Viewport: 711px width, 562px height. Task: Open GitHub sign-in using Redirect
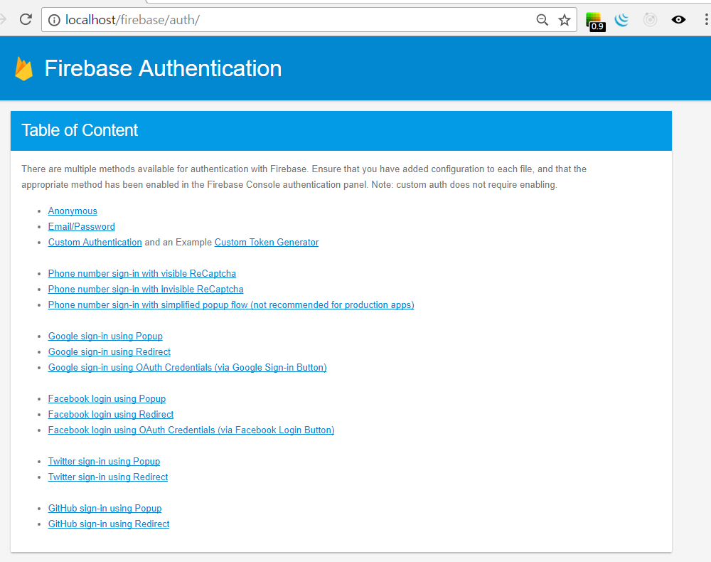click(109, 524)
